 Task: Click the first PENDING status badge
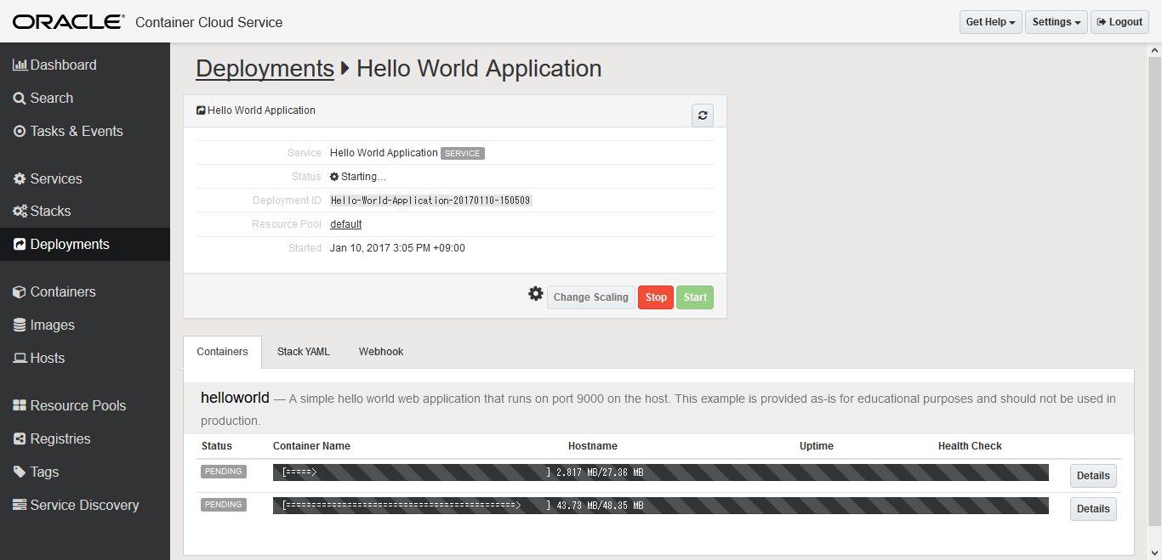click(x=224, y=472)
